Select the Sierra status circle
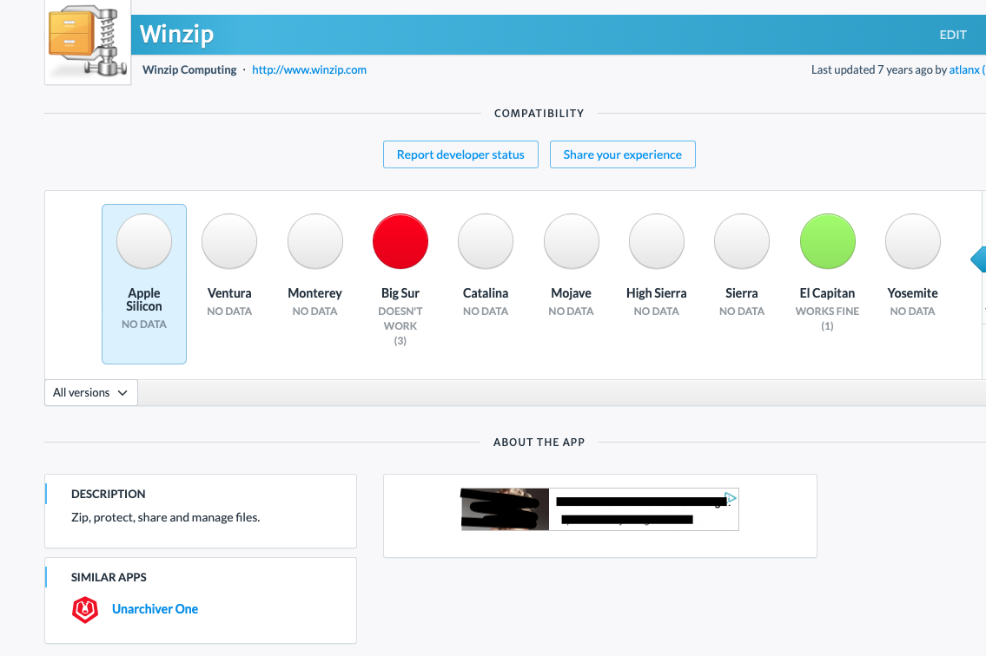Image resolution: width=986 pixels, height=656 pixels. [x=742, y=241]
